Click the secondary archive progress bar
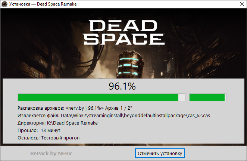The height and width of the screenshot is (161, 247). (208, 97)
